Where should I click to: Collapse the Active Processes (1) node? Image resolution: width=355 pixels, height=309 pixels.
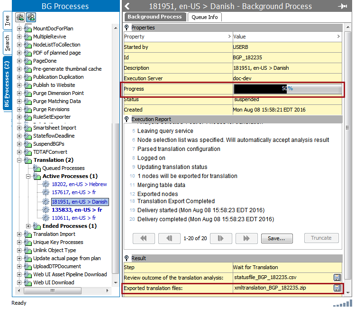click(x=28, y=176)
